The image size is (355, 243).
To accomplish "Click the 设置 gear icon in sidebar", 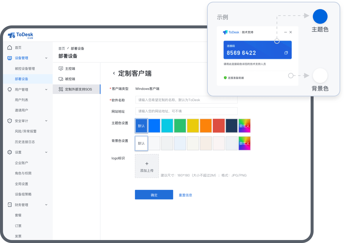I will (x=10, y=152).
